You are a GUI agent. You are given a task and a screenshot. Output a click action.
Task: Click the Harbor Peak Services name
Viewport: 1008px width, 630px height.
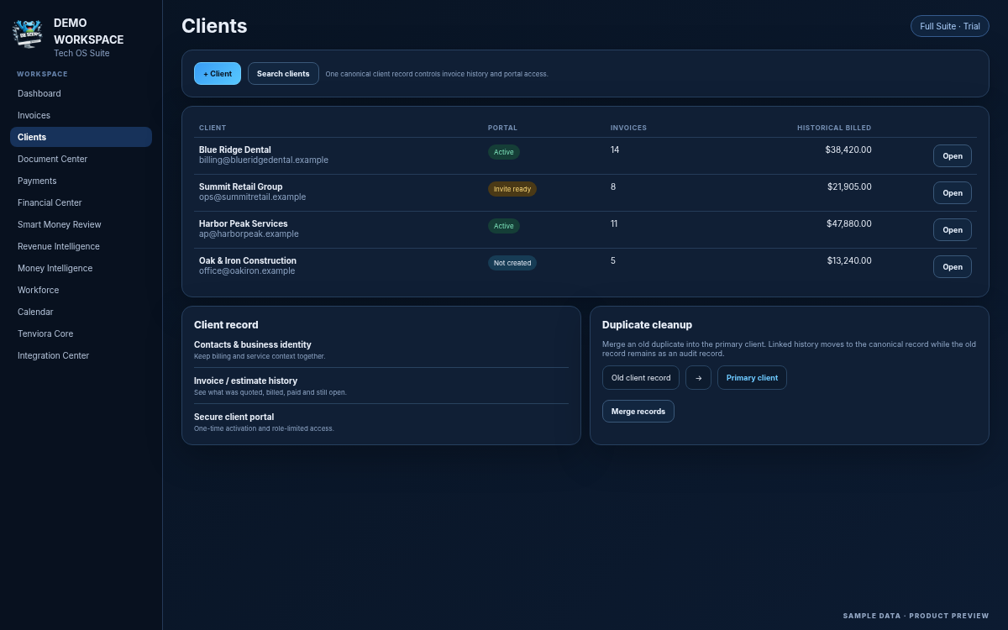point(244,223)
